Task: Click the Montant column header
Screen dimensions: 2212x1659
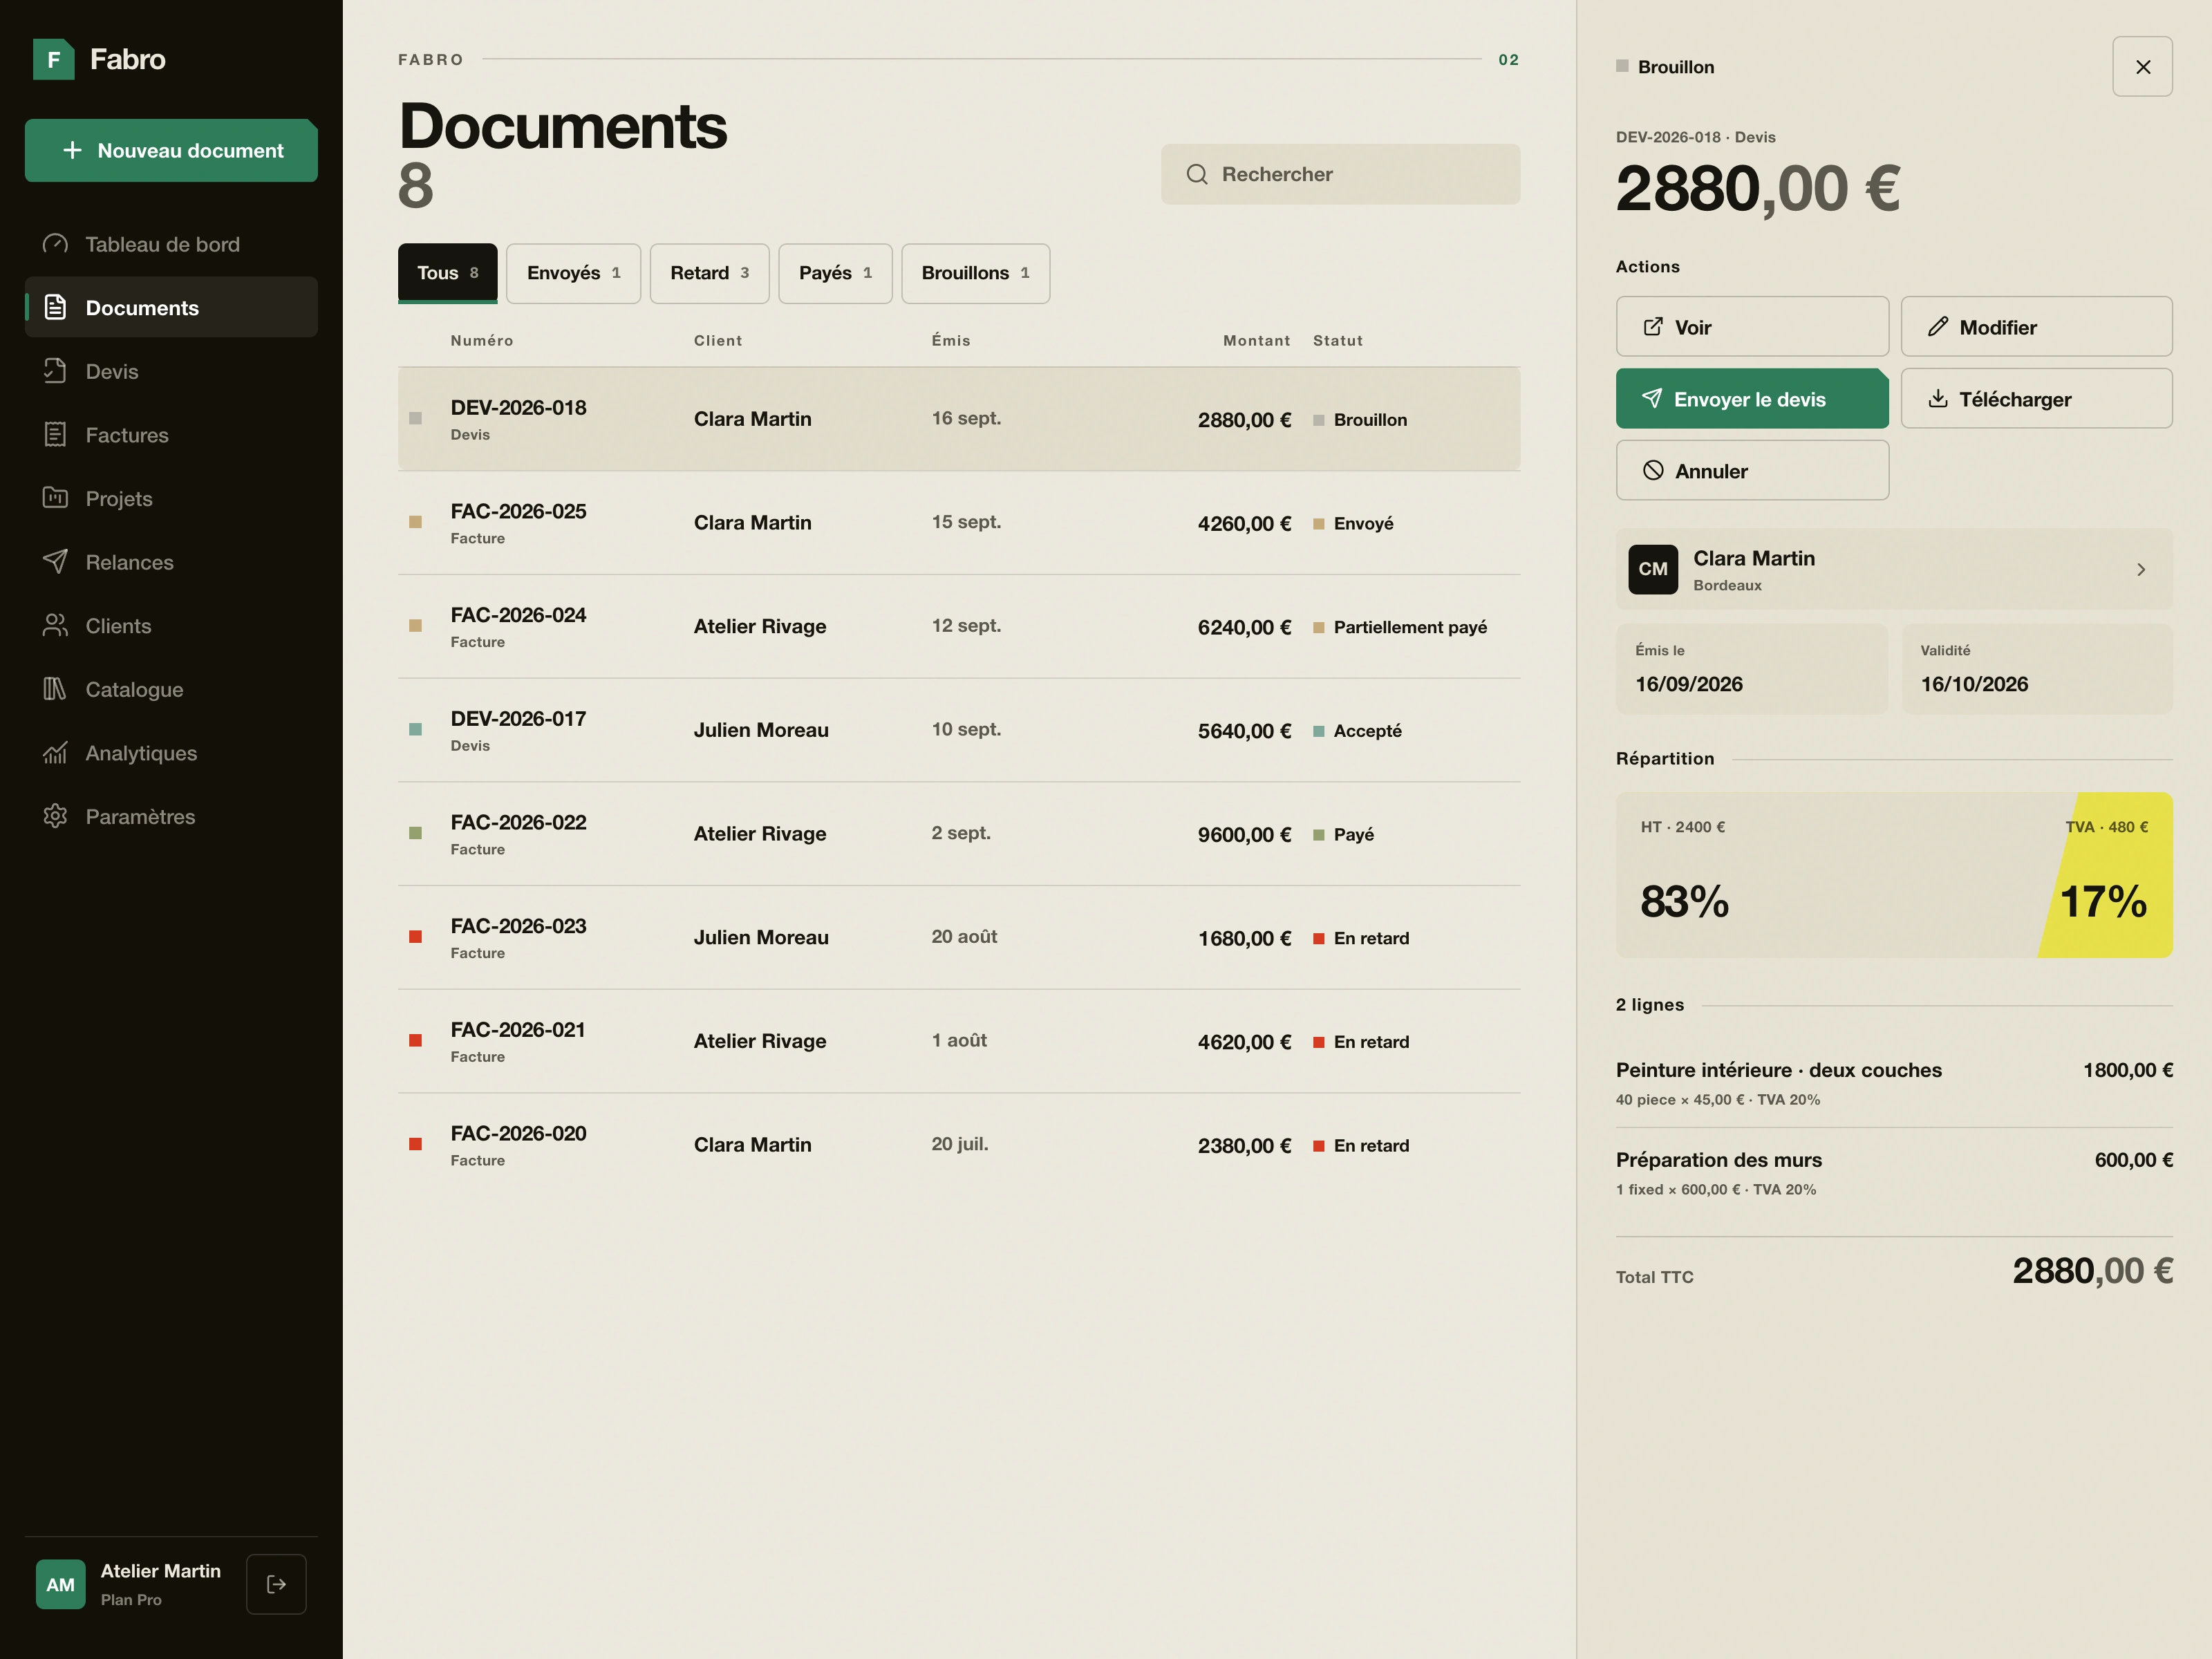Action: tap(1256, 340)
